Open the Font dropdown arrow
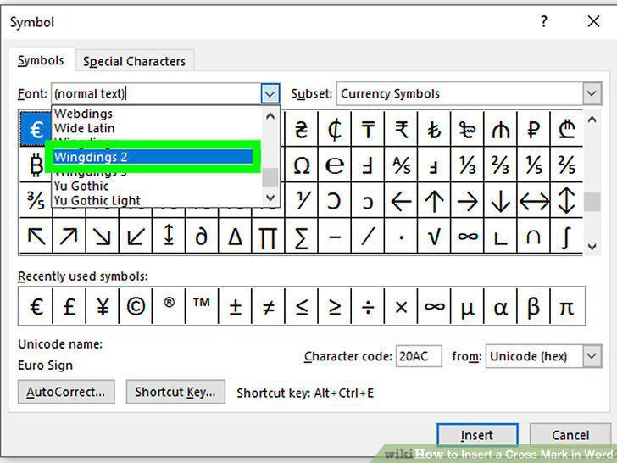Viewport: 617px width, 463px height. point(270,93)
